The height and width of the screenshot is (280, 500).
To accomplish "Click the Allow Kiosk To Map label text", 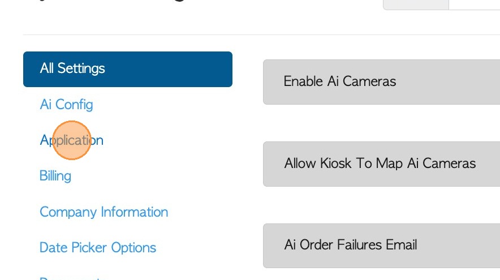I will pos(380,164).
